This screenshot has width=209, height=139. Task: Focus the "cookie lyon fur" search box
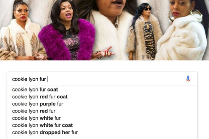coord(102,79)
